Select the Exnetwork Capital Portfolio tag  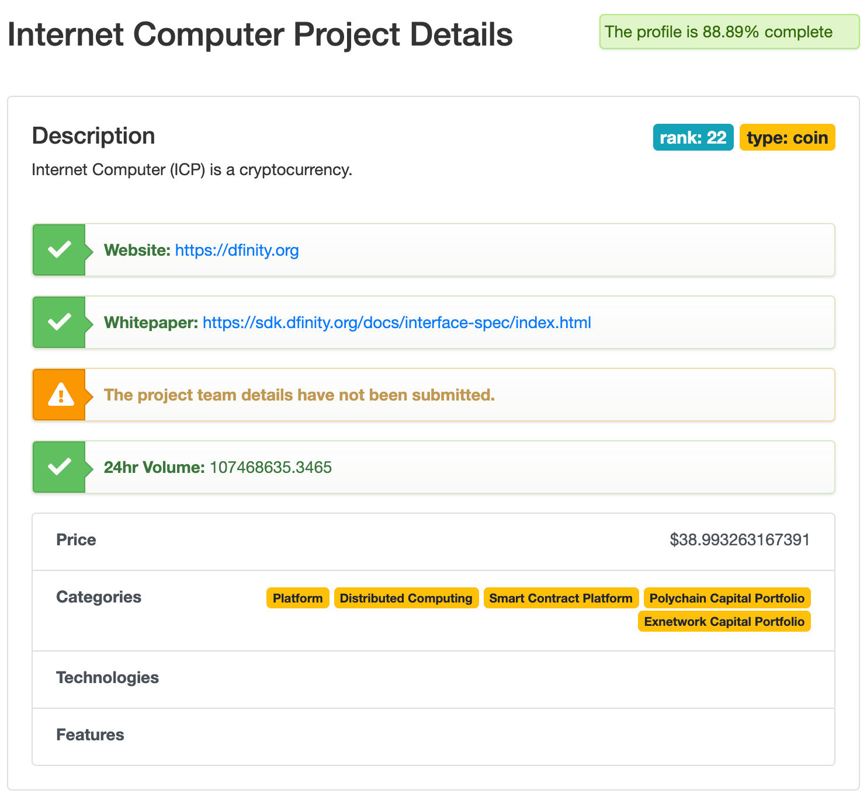click(724, 621)
